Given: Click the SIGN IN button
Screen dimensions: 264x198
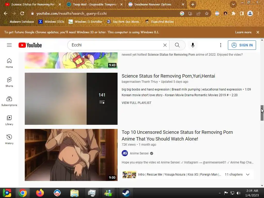Looking at the screenshot, I should point(242,45).
